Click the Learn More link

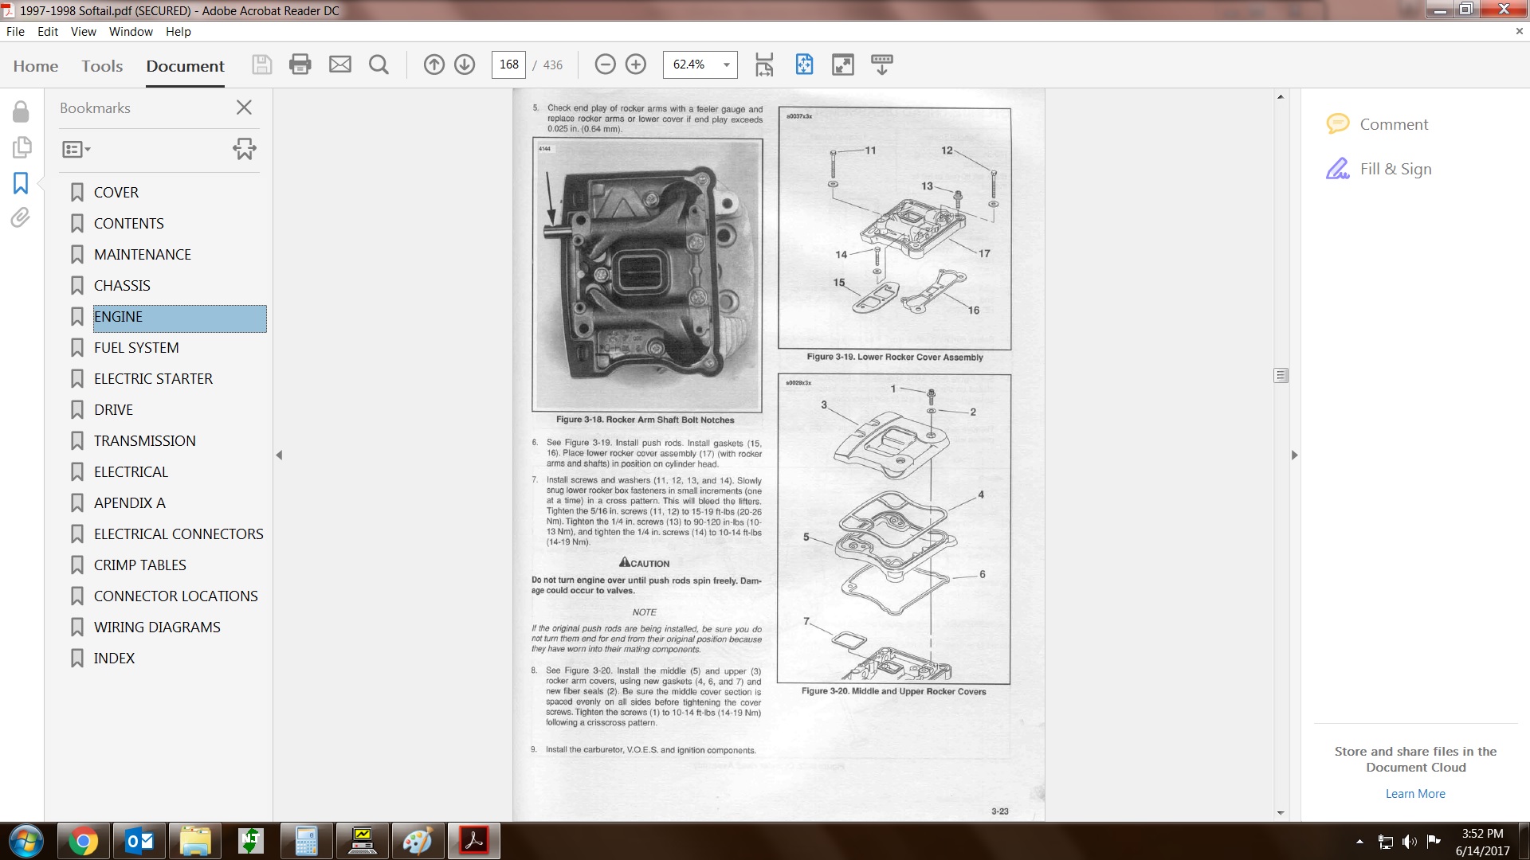(1414, 794)
